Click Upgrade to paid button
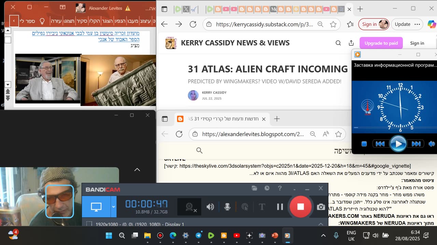Viewport: 437px width, 245px height. (381, 43)
